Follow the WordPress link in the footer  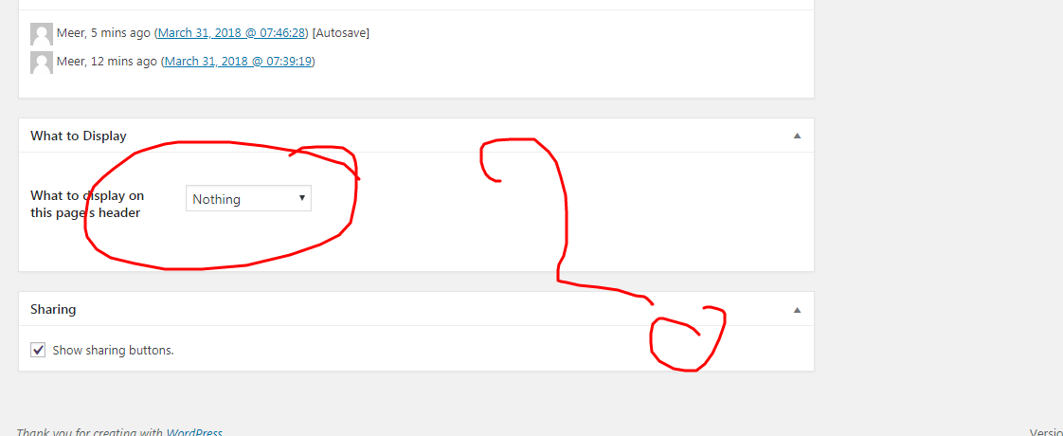point(194,432)
